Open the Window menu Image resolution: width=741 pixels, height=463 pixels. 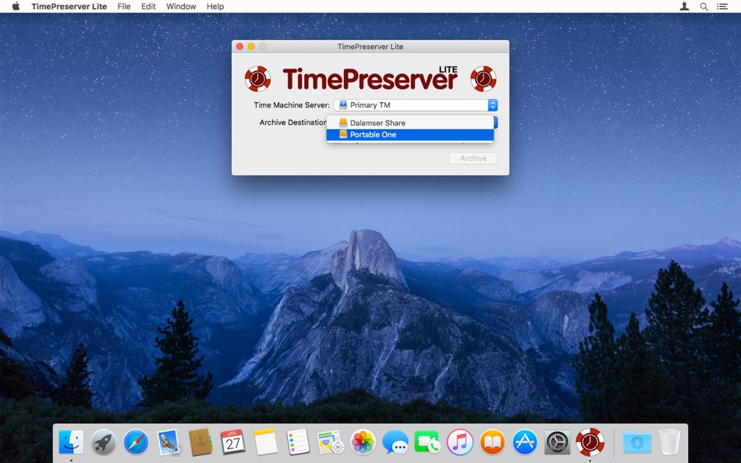181,6
